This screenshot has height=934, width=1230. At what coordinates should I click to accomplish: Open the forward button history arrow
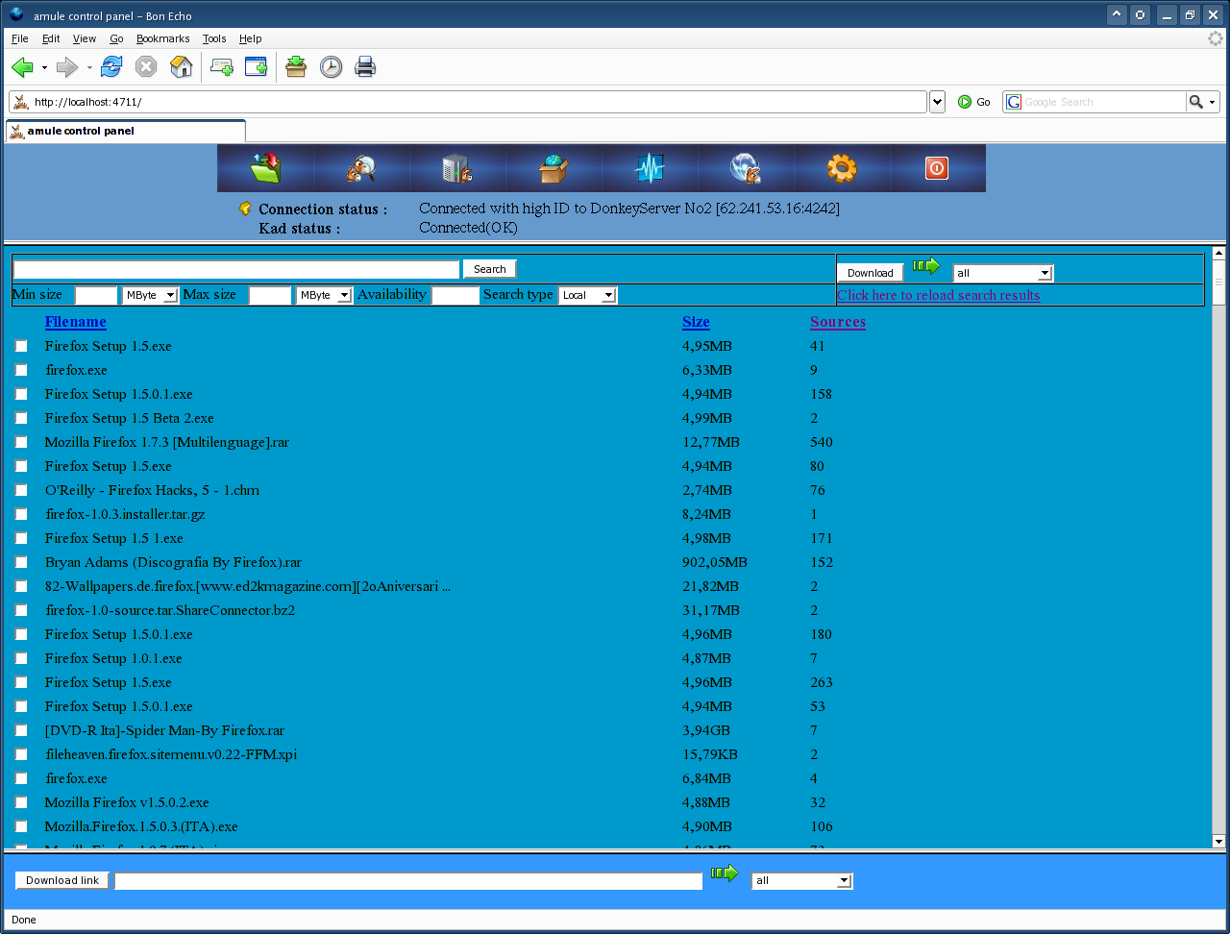coord(89,67)
